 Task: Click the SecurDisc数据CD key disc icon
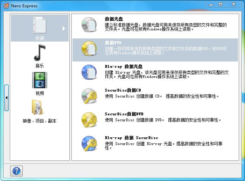point(89,96)
